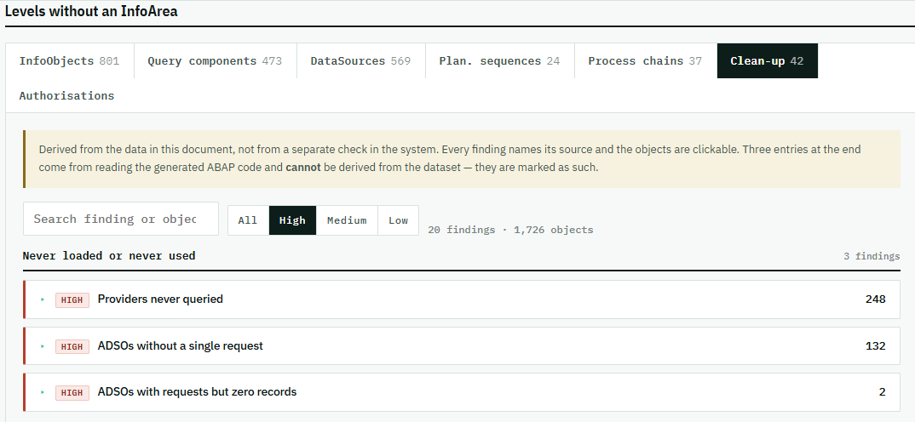915x422 pixels.
Task: Click the '20 findings · 1,726 objects' summary
Action: (510, 230)
